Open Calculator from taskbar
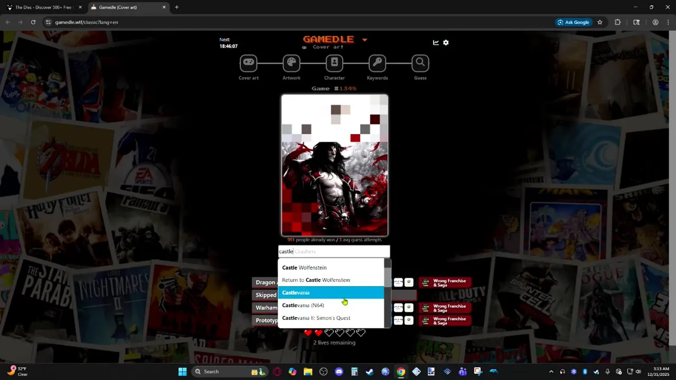Screen dimensions: 676x380 point(354,372)
